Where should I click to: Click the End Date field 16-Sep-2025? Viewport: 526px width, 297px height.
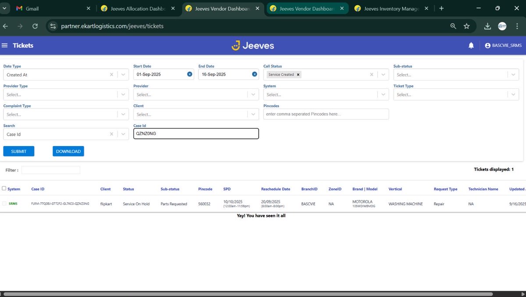(228, 74)
